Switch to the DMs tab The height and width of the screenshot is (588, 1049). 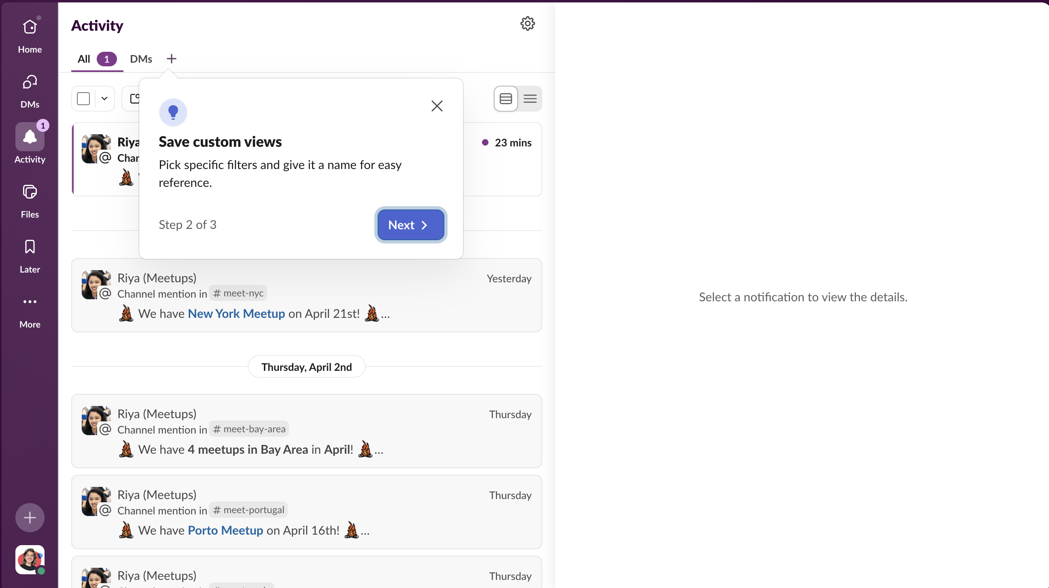point(141,59)
